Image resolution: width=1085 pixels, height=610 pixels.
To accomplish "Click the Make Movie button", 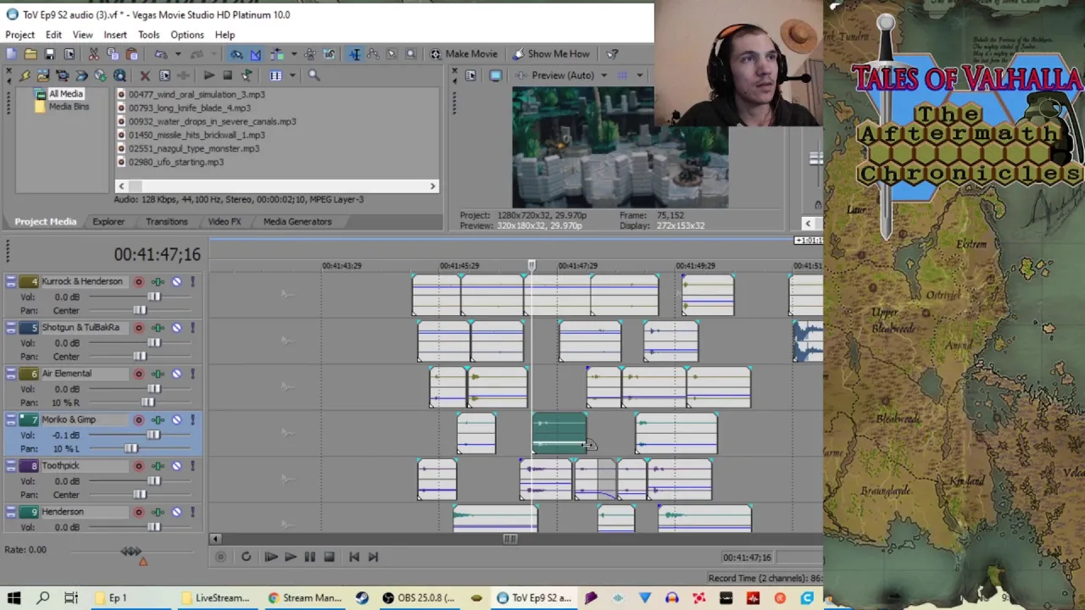I will tap(464, 53).
